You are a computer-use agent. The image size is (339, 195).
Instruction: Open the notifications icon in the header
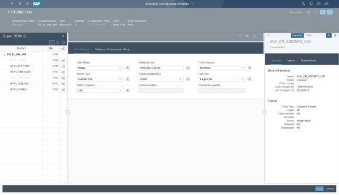[311, 4]
